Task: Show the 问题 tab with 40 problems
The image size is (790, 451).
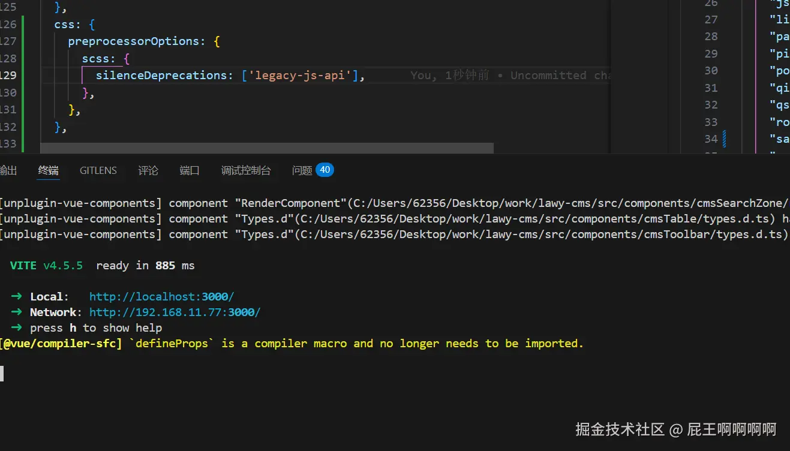Action: (x=313, y=170)
